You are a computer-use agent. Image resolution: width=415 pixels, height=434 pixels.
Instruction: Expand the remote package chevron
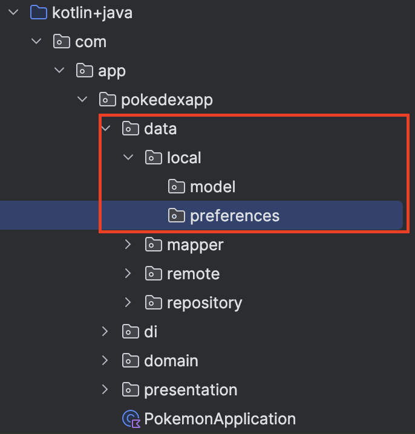pos(128,274)
